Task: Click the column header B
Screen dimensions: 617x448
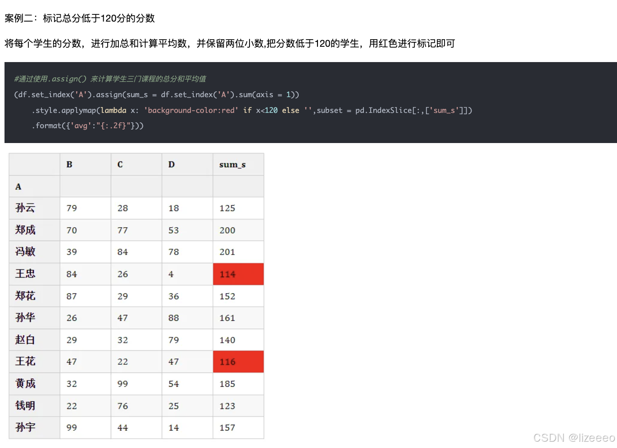Action: [x=68, y=164]
